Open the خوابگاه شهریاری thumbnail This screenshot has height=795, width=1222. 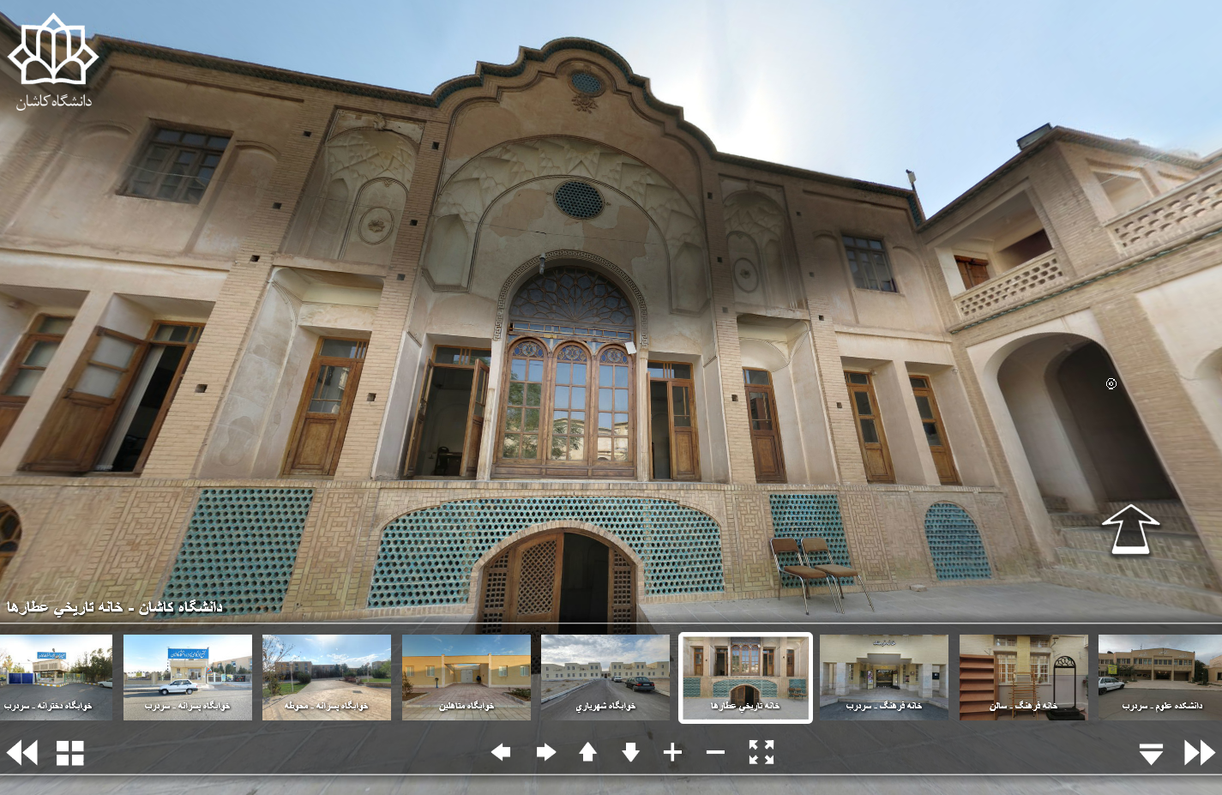coord(605,677)
